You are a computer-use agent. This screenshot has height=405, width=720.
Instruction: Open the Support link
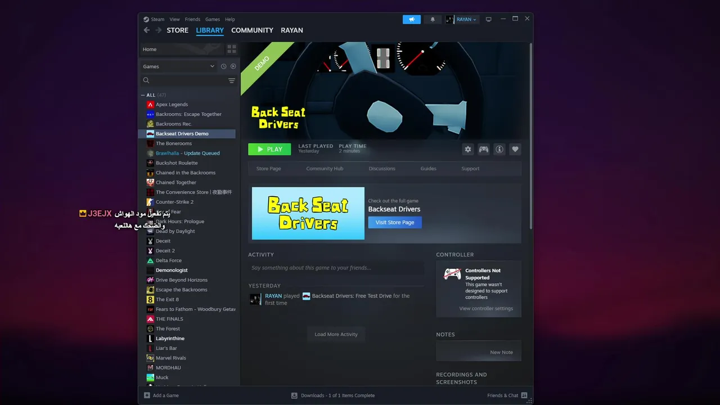click(x=470, y=169)
